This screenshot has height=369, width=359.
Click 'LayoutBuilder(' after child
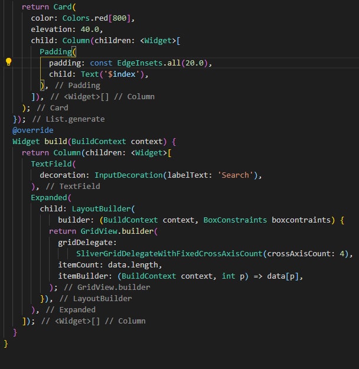click(103, 209)
